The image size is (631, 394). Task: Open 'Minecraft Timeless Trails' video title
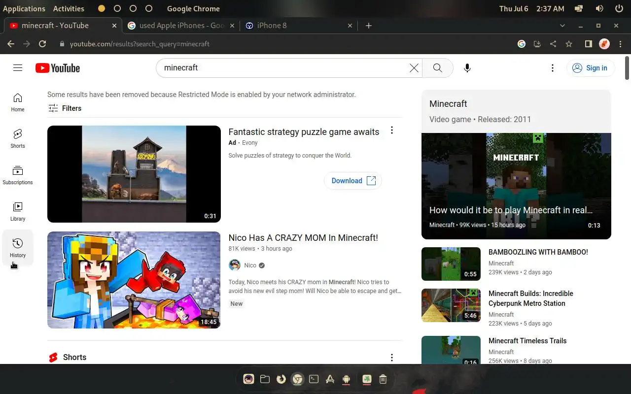tap(527, 341)
